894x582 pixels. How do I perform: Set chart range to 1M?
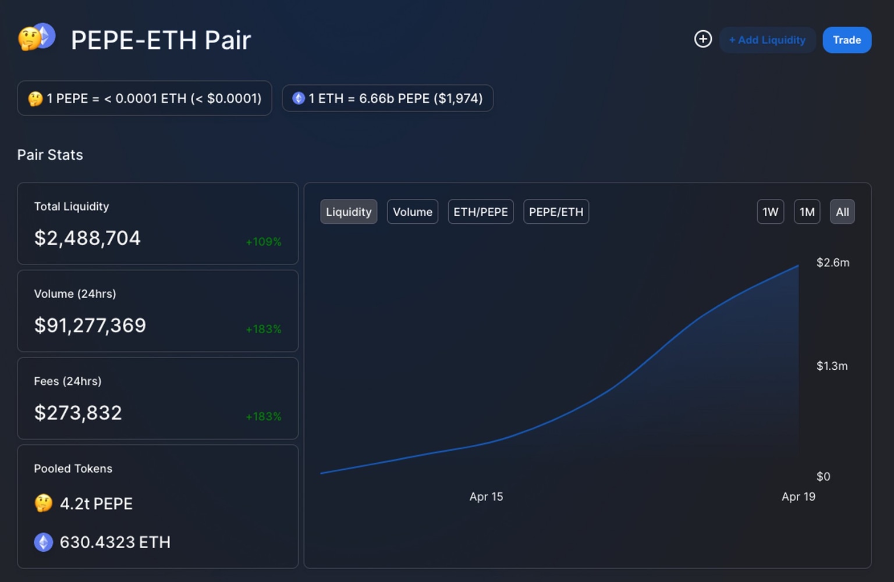click(x=806, y=212)
